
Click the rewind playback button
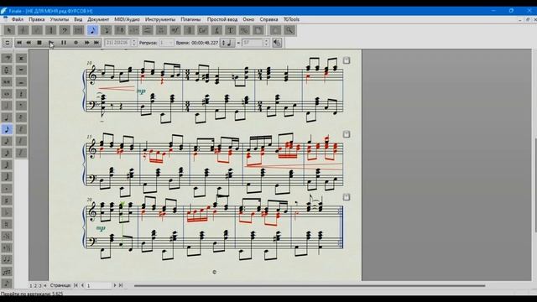(29, 43)
